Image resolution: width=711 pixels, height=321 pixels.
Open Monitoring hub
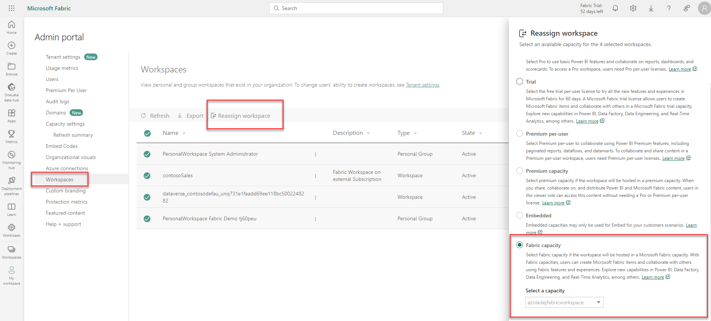pos(12,160)
